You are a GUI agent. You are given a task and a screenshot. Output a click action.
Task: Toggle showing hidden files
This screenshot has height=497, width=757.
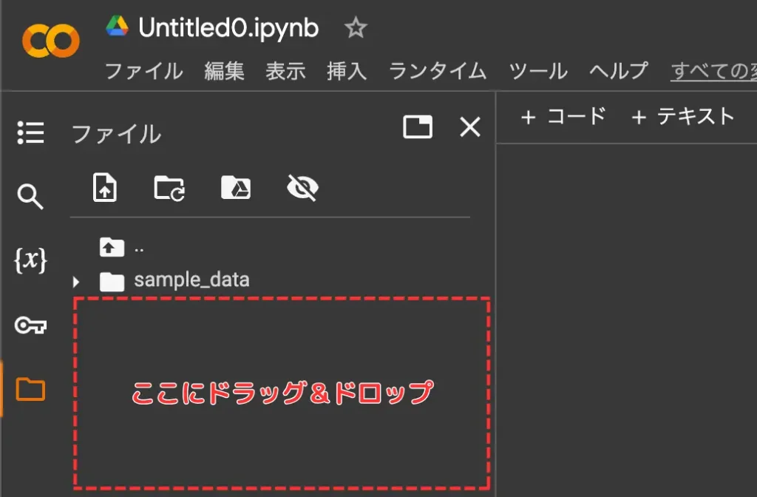coord(302,188)
